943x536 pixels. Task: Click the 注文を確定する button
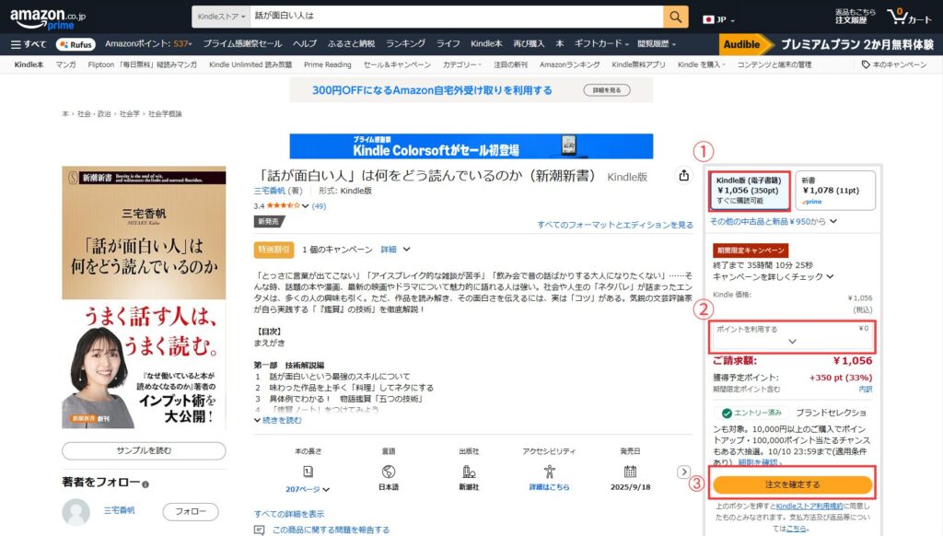(792, 484)
